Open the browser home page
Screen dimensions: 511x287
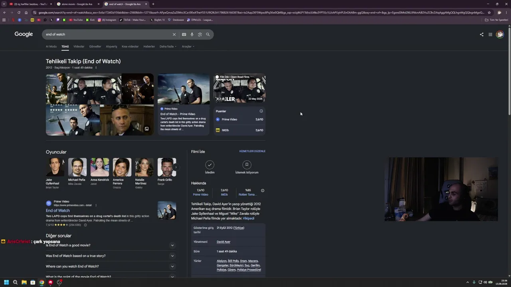(x=26, y=12)
